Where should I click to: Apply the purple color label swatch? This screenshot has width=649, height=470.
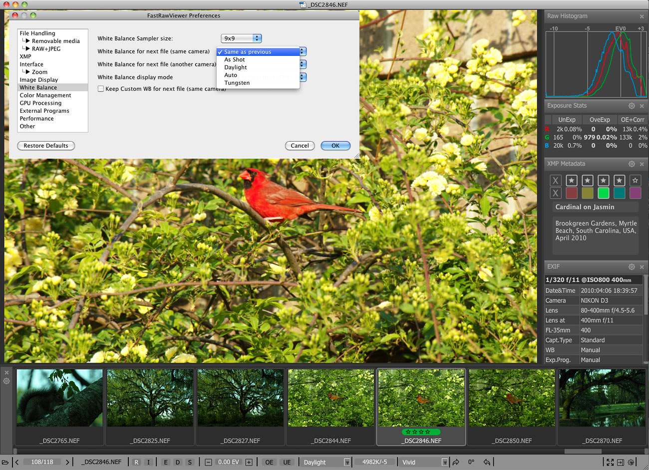(x=635, y=193)
